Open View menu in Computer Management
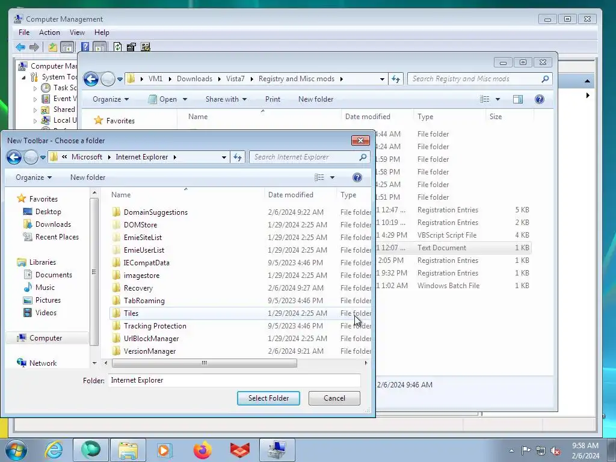This screenshot has height=462, width=616. (x=77, y=32)
